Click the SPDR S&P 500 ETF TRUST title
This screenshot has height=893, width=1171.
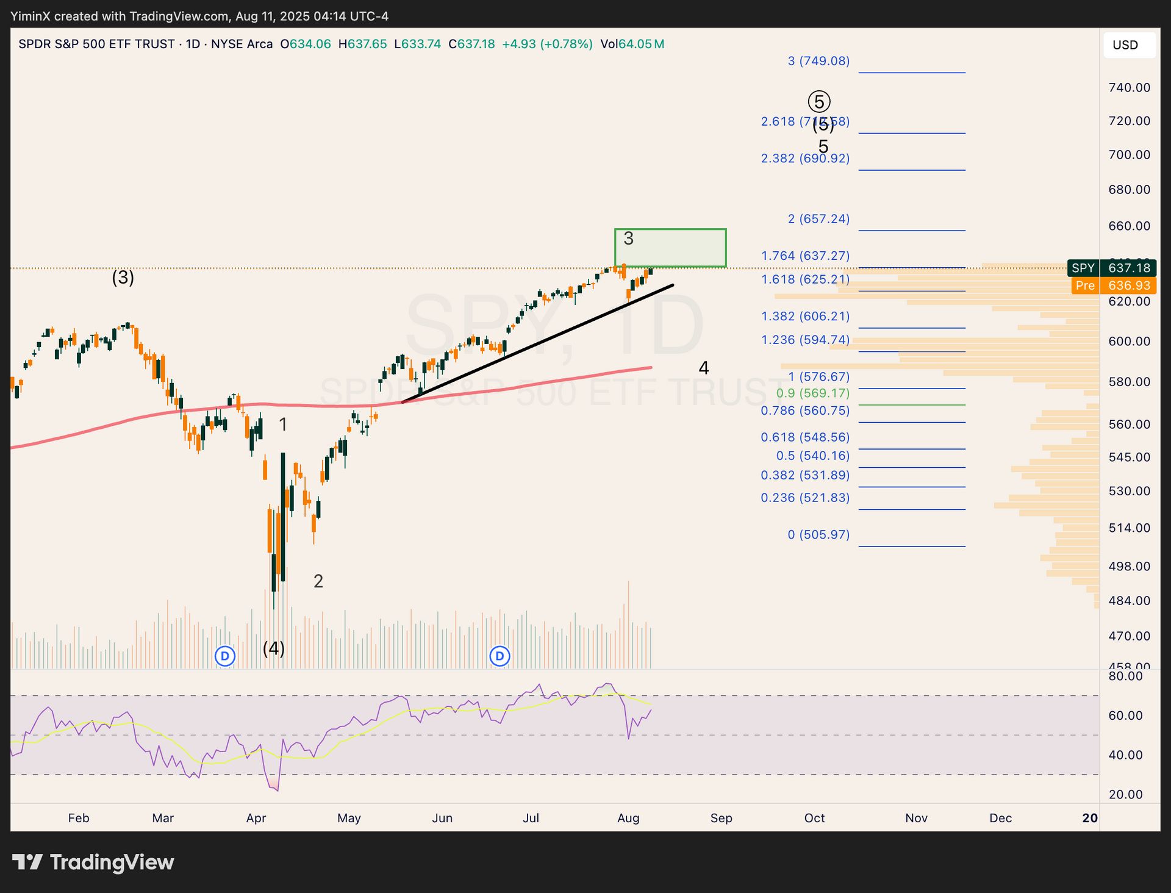pos(97,44)
